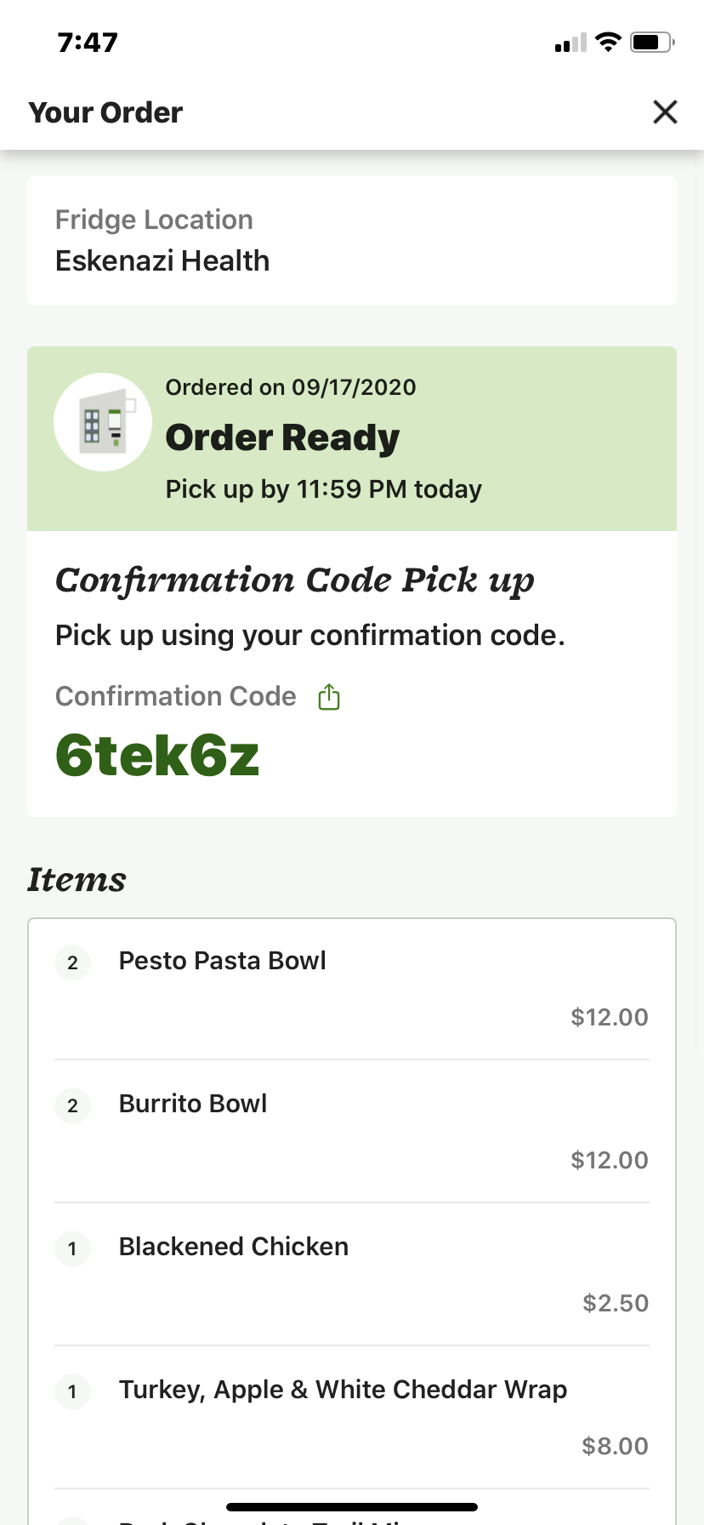Image resolution: width=704 pixels, height=1525 pixels.
Task: Tap the share icon beside Confirmation Code
Action: [x=329, y=697]
